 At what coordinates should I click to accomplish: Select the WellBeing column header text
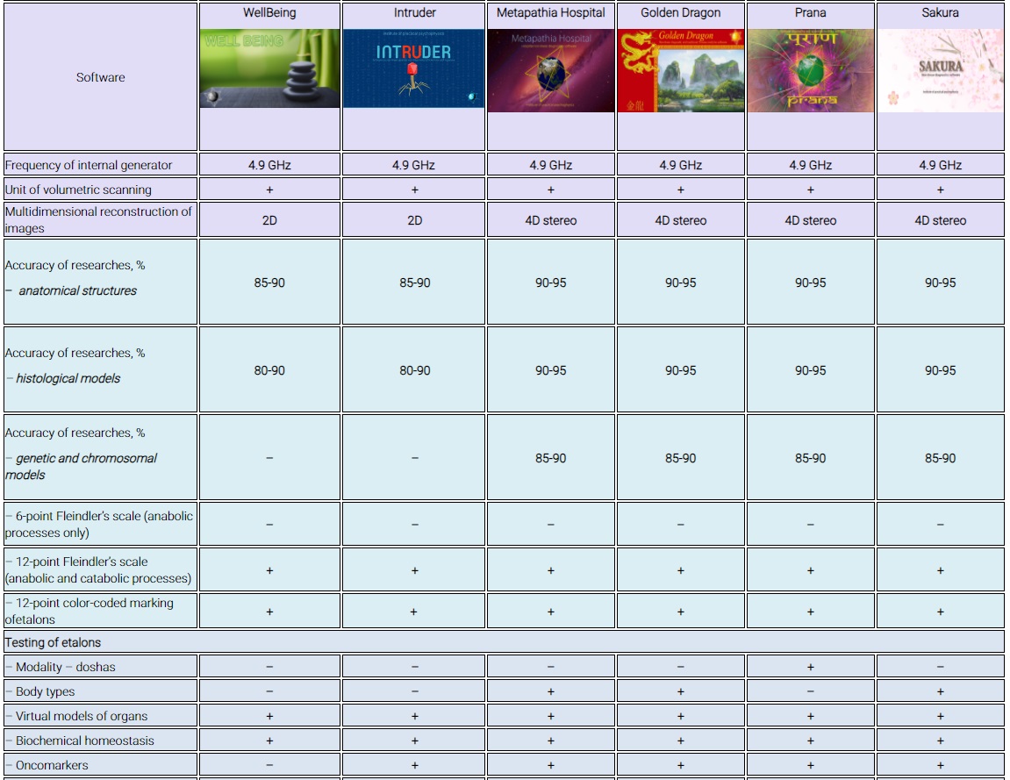(x=269, y=13)
